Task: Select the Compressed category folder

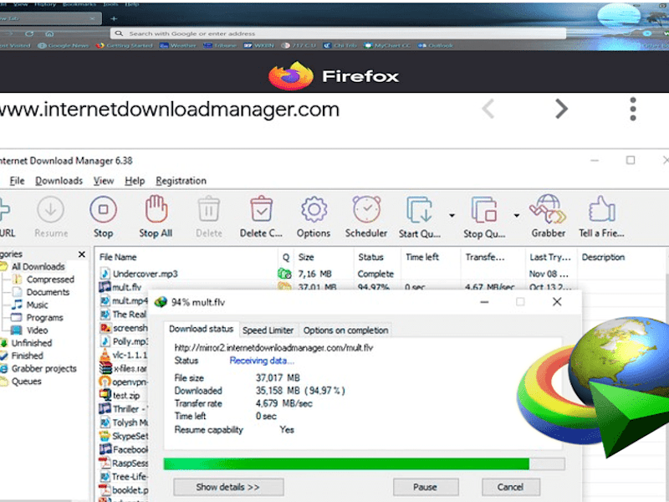Action: (50, 279)
